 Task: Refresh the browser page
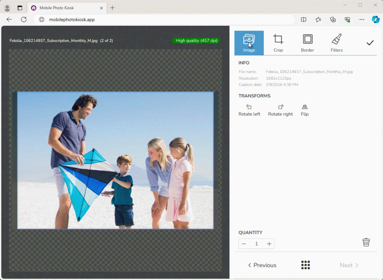[24, 19]
